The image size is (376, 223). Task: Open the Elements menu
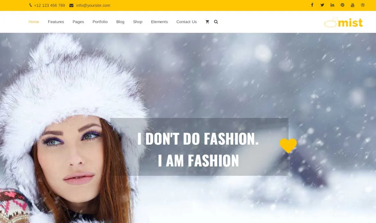point(159,22)
